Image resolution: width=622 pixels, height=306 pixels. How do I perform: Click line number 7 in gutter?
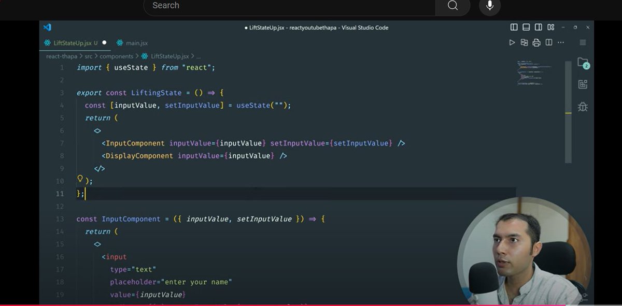coord(62,143)
